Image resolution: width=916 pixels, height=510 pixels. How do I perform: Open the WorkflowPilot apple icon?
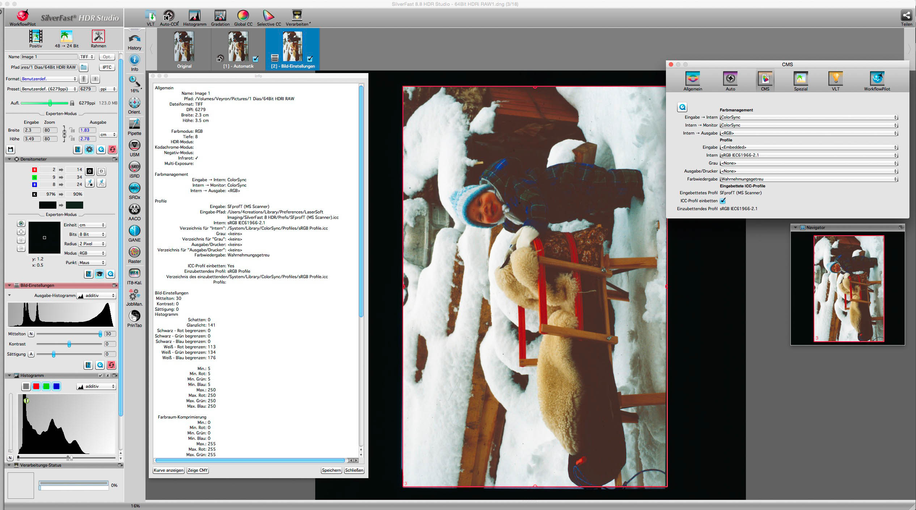[22, 16]
